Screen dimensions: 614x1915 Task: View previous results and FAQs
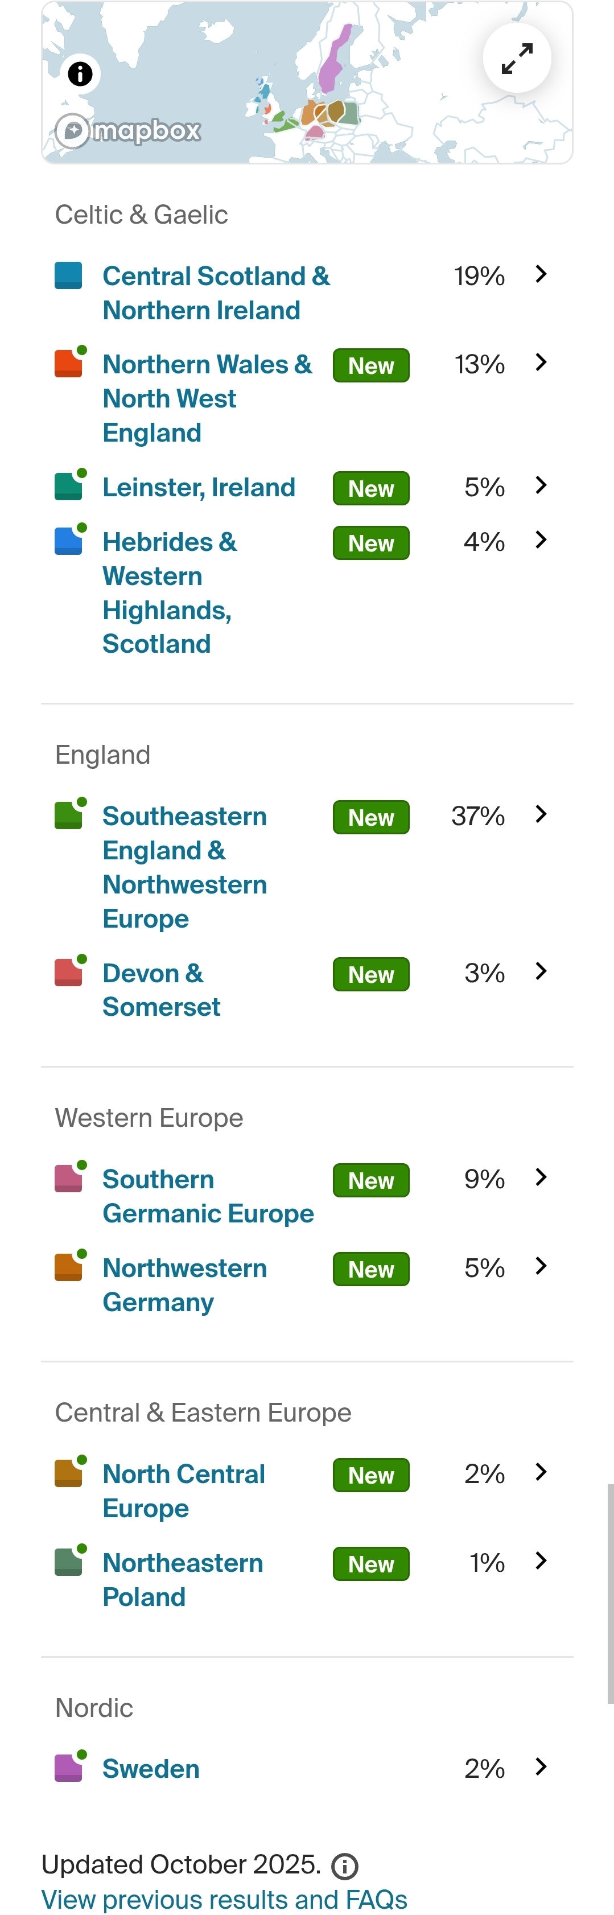pyautogui.click(x=224, y=1898)
